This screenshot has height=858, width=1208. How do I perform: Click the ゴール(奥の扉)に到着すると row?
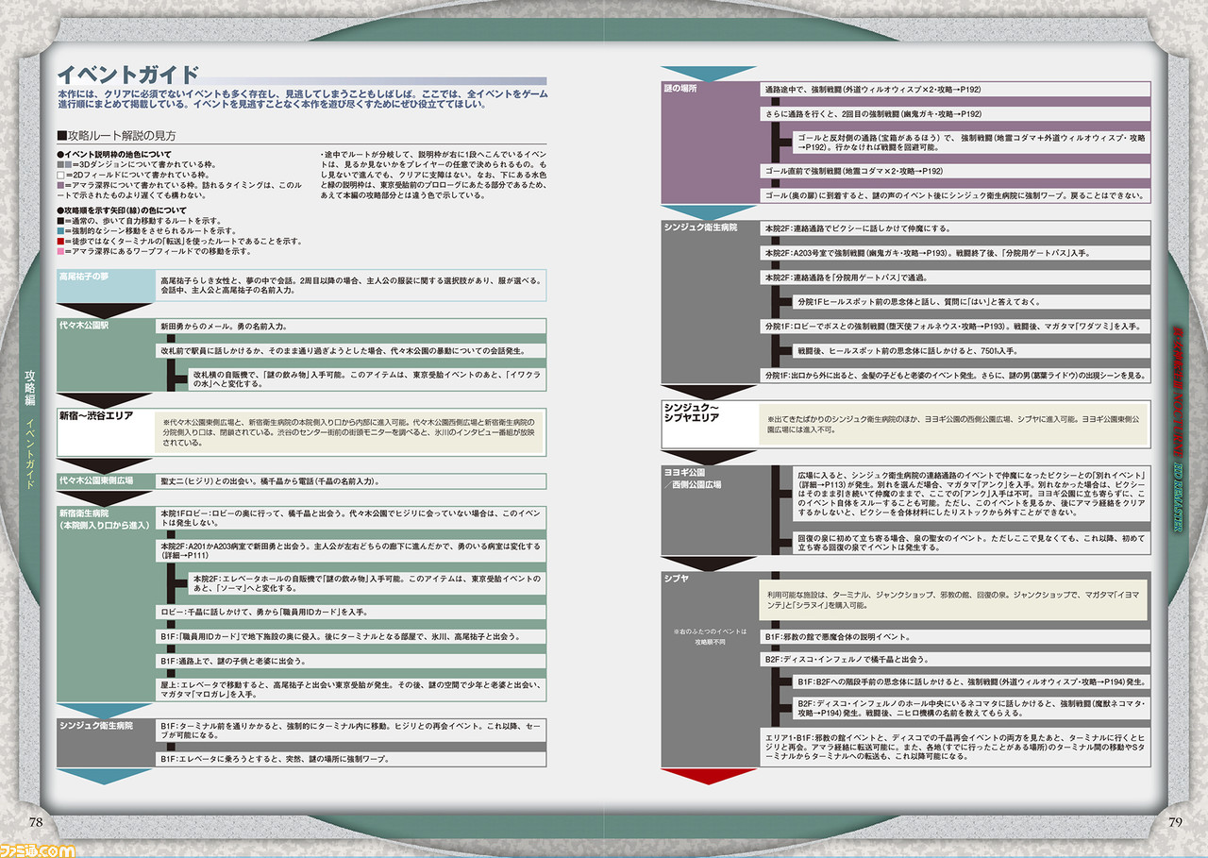(x=954, y=195)
